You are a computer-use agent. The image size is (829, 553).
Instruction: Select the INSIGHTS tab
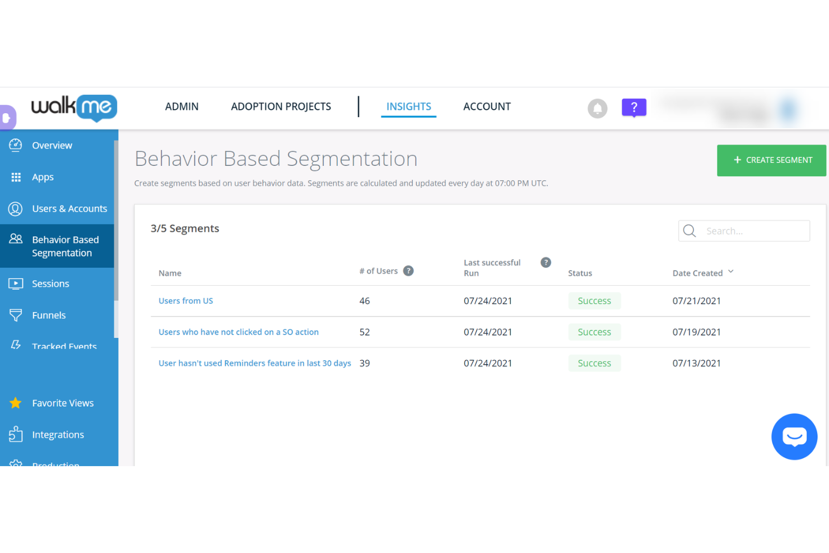click(x=409, y=106)
